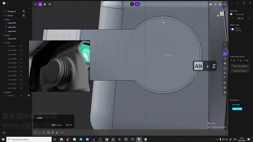This screenshot has width=253, height=142.
Task: Toggle the viewport overlay circle icon
Action: click(225, 4)
